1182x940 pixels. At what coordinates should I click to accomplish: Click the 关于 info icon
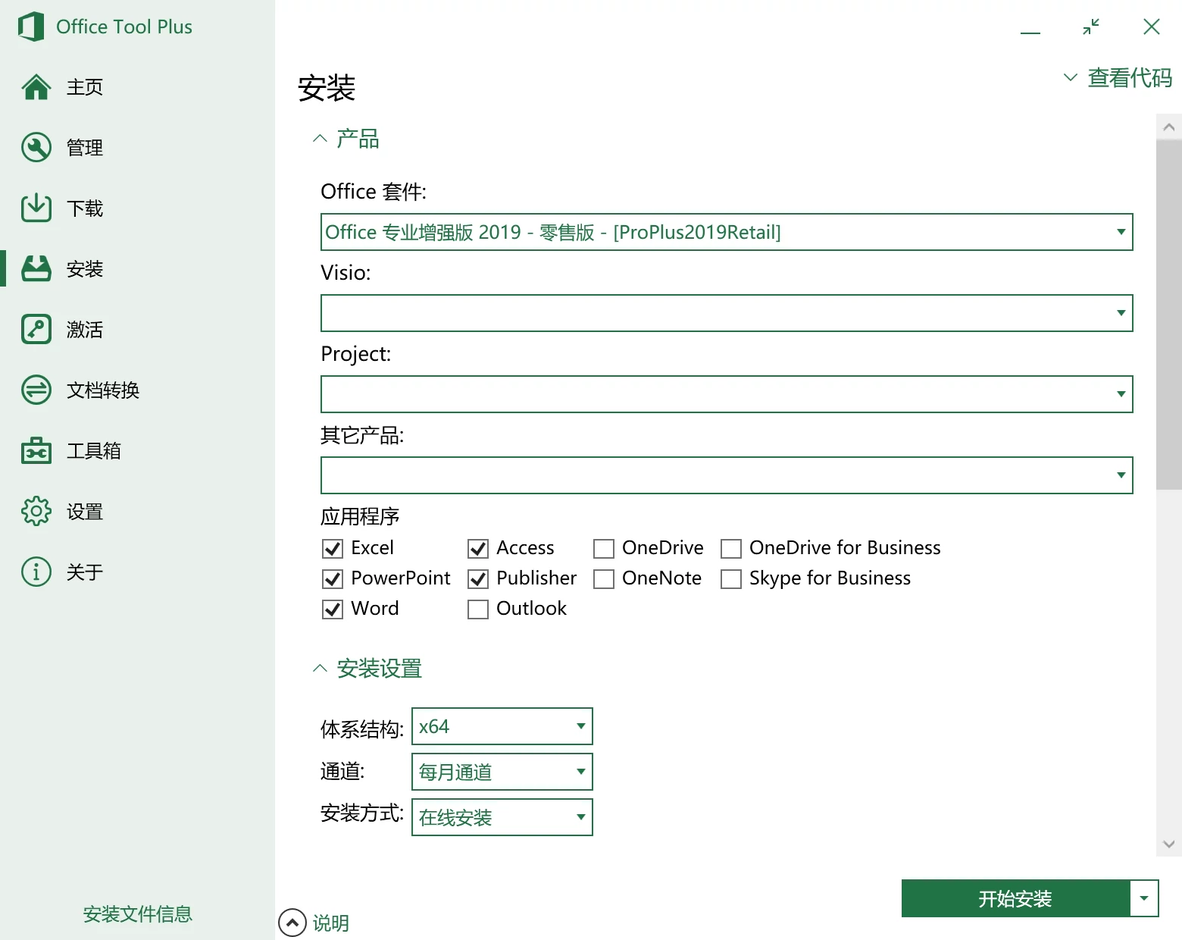[x=36, y=572]
